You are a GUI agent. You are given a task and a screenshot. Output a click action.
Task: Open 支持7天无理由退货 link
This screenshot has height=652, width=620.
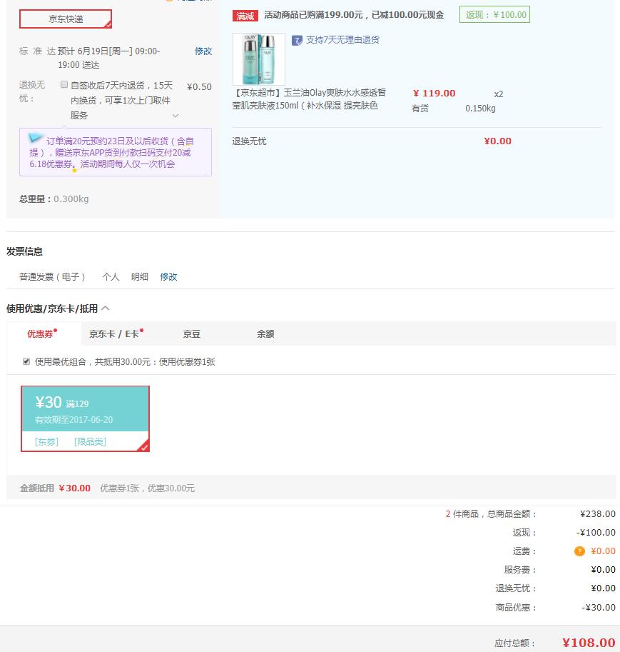click(342, 40)
